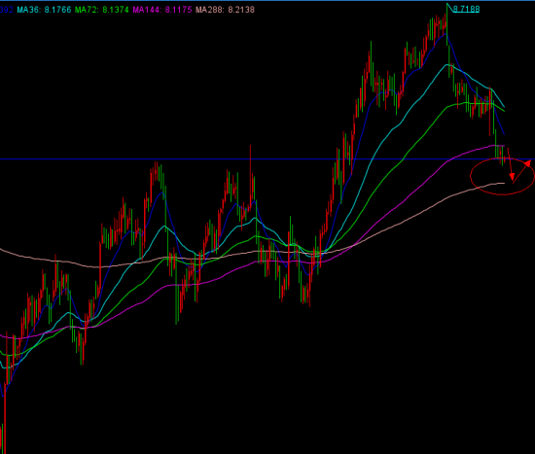Click the MA36 value 8.1766
This screenshot has width=535, height=454.
click(x=57, y=10)
